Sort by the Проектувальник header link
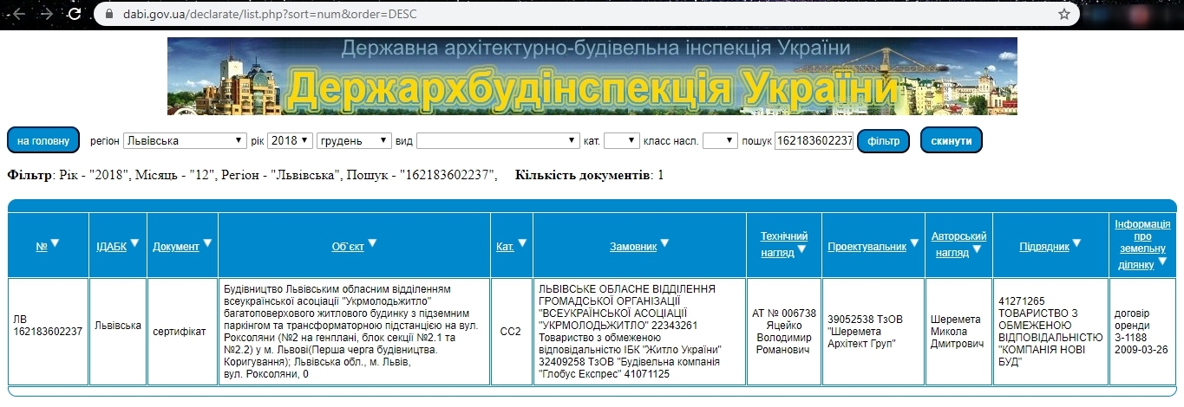 point(867,247)
